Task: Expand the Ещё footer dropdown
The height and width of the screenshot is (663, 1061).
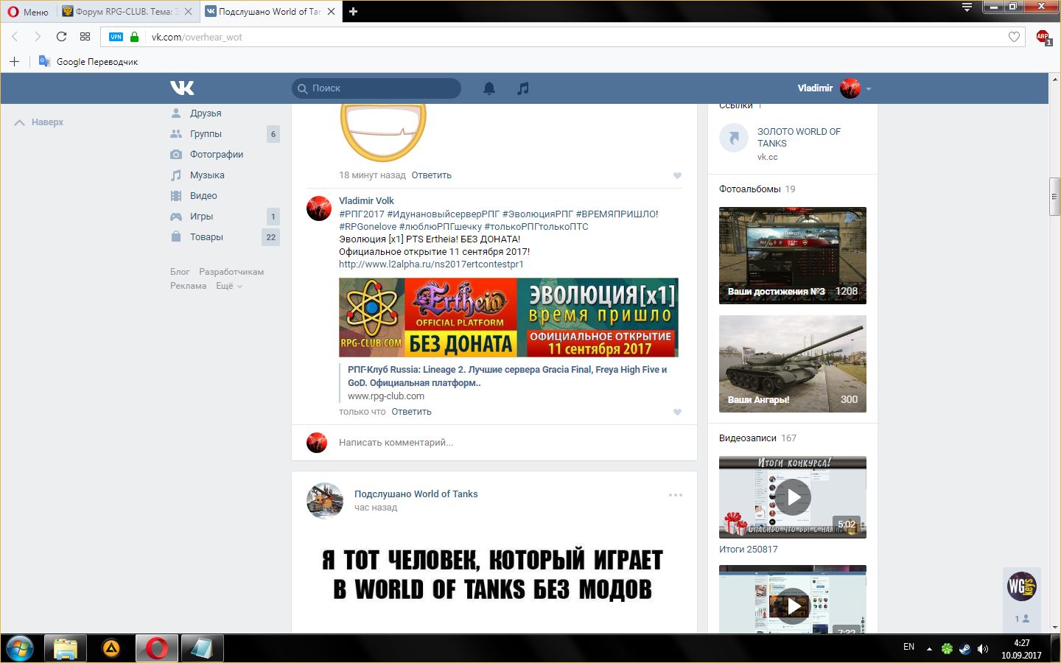Action: [229, 286]
